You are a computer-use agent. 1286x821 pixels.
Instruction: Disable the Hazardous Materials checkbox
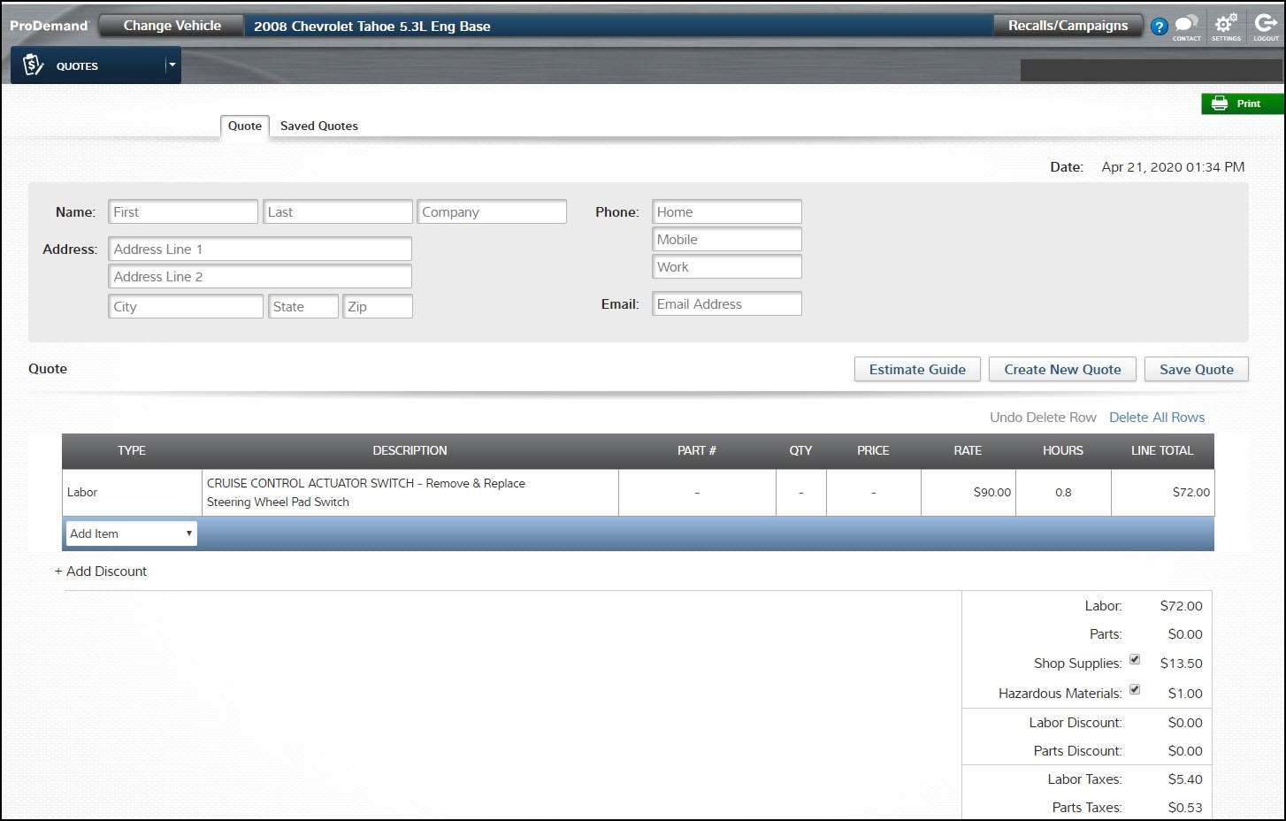point(1135,690)
